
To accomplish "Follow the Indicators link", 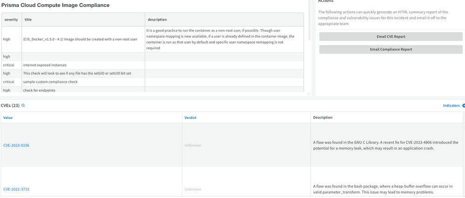I will [451, 106].
